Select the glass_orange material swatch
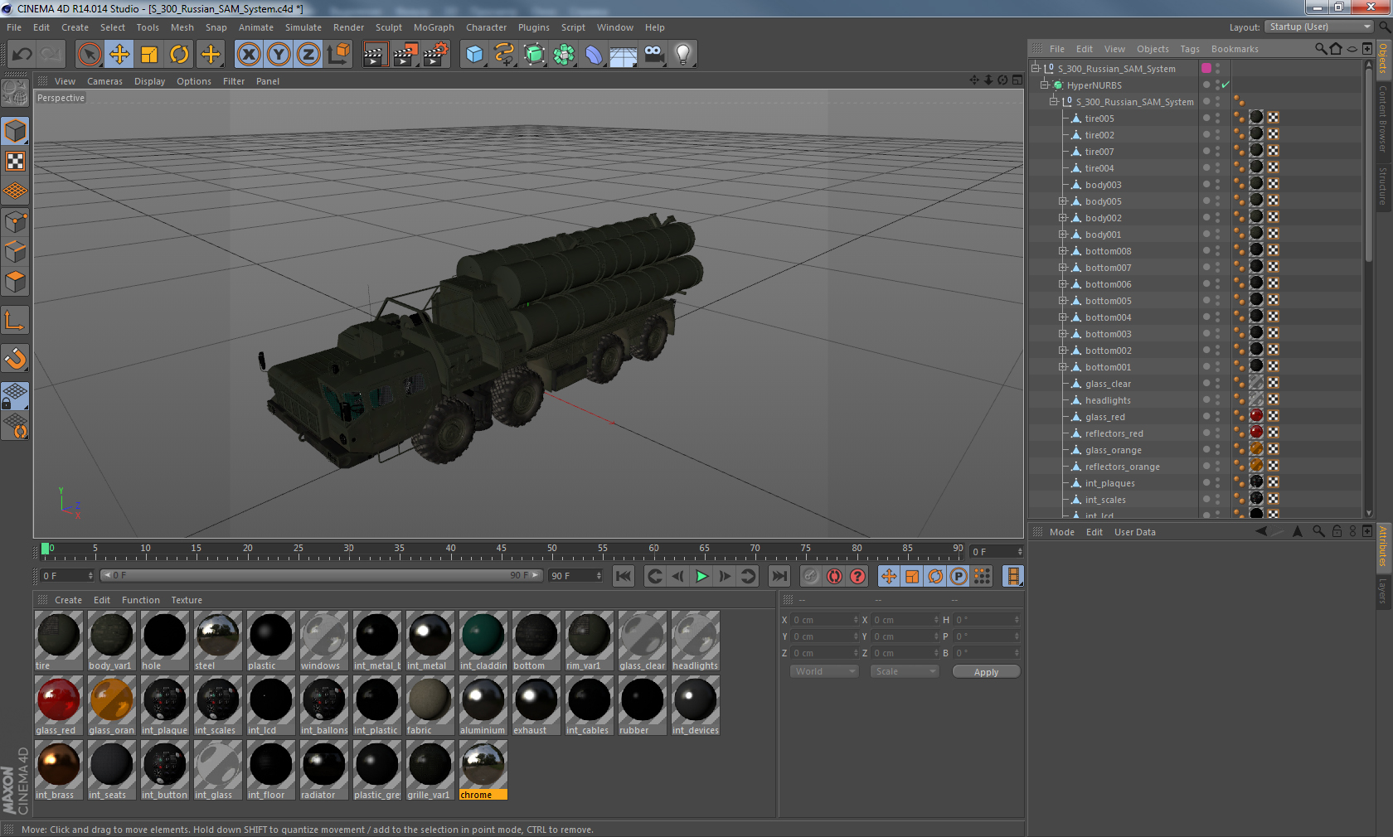 pyautogui.click(x=111, y=705)
